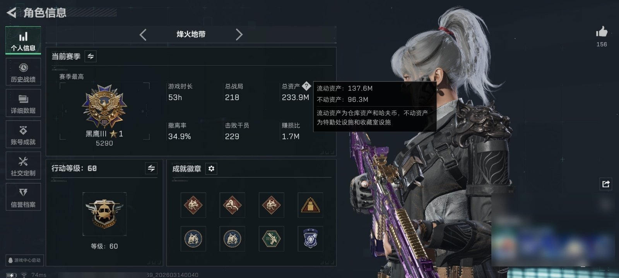This screenshot has width=619, height=278.
Task: Switch to next mode with right chevron
Action: (x=239, y=35)
